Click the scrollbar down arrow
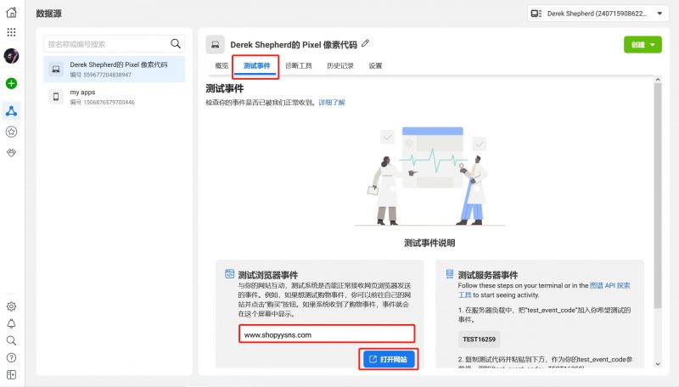Image resolution: width=679 pixels, height=387 pixels. click(658, 364)
